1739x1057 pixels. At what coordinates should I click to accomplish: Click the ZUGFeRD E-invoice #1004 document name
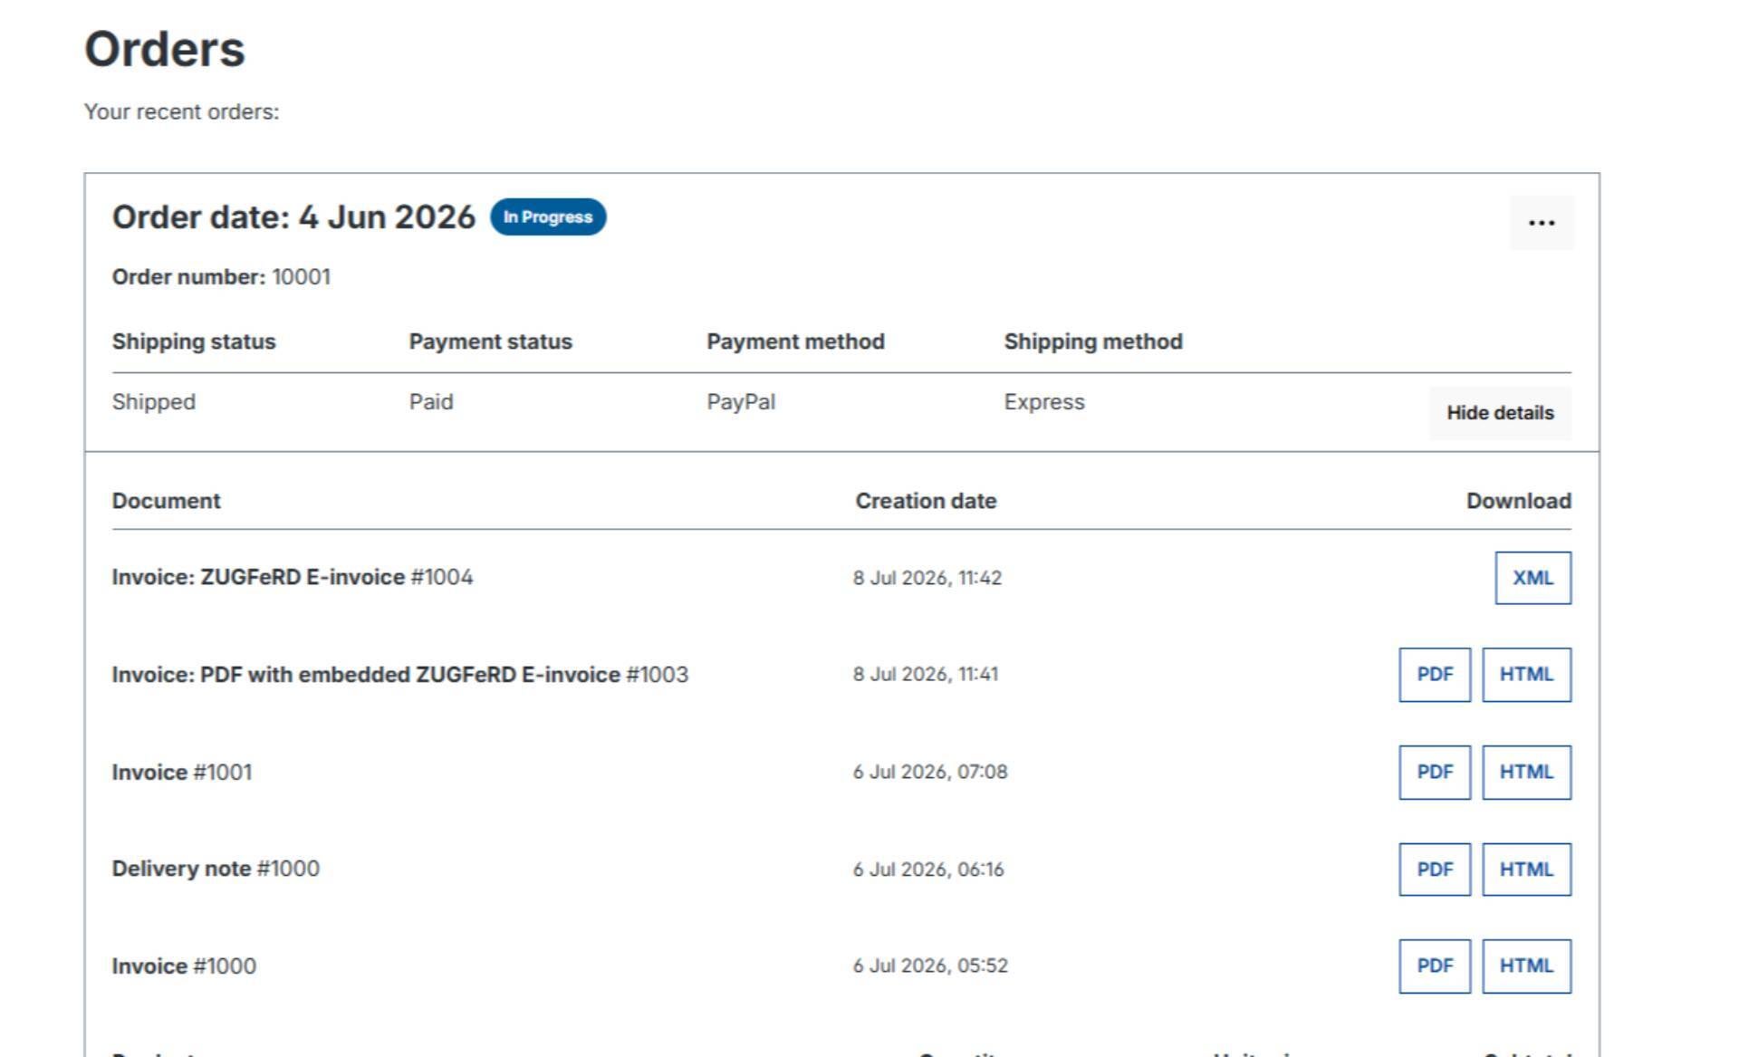292,577
